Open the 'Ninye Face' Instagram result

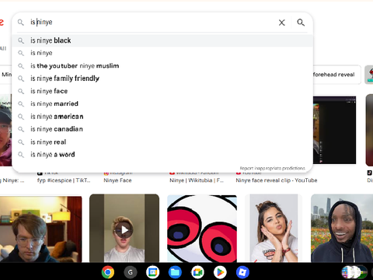(117, 180)
